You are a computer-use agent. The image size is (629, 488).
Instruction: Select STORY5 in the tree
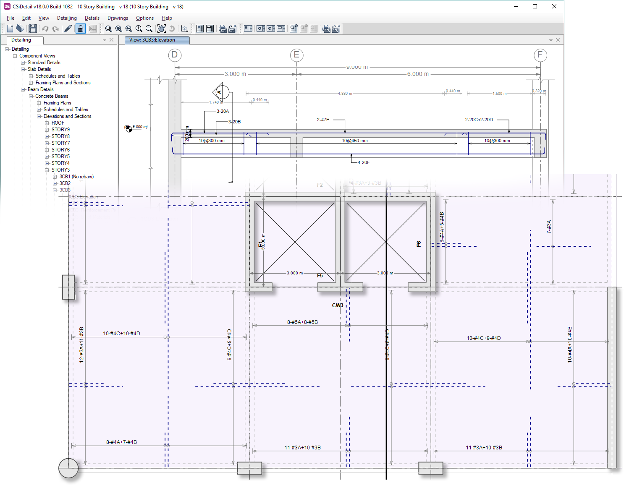coord(60,157)
